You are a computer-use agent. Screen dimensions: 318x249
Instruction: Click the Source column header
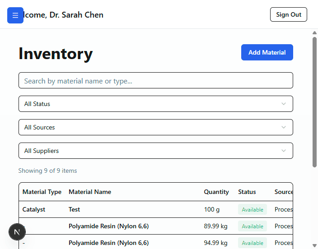point(284,192)
